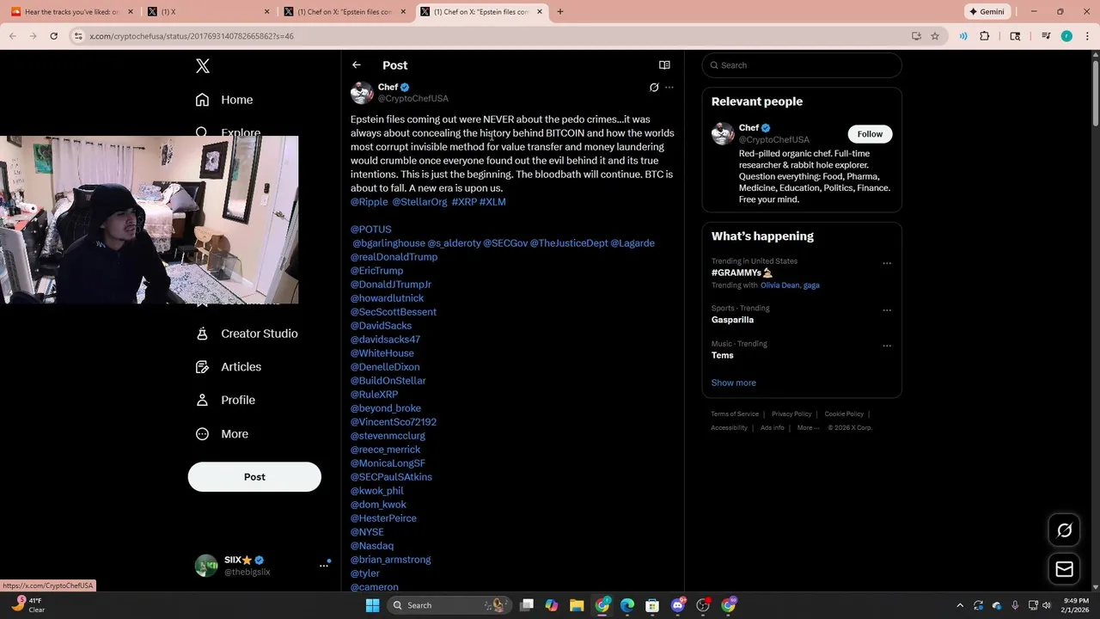1100x619 pixels.
Task: Open the @Ripple mention link
Action: (370, 202)
